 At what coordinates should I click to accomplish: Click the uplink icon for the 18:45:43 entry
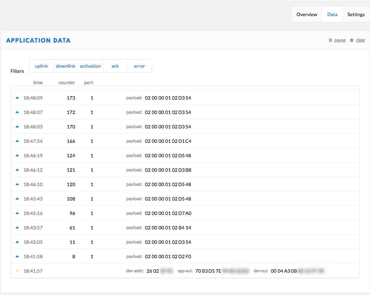pyautogui.click(x=17, y=198)
